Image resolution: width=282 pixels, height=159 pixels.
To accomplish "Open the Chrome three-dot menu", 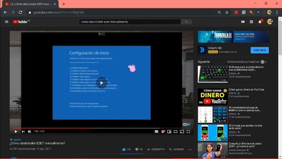I will point(277,12).
